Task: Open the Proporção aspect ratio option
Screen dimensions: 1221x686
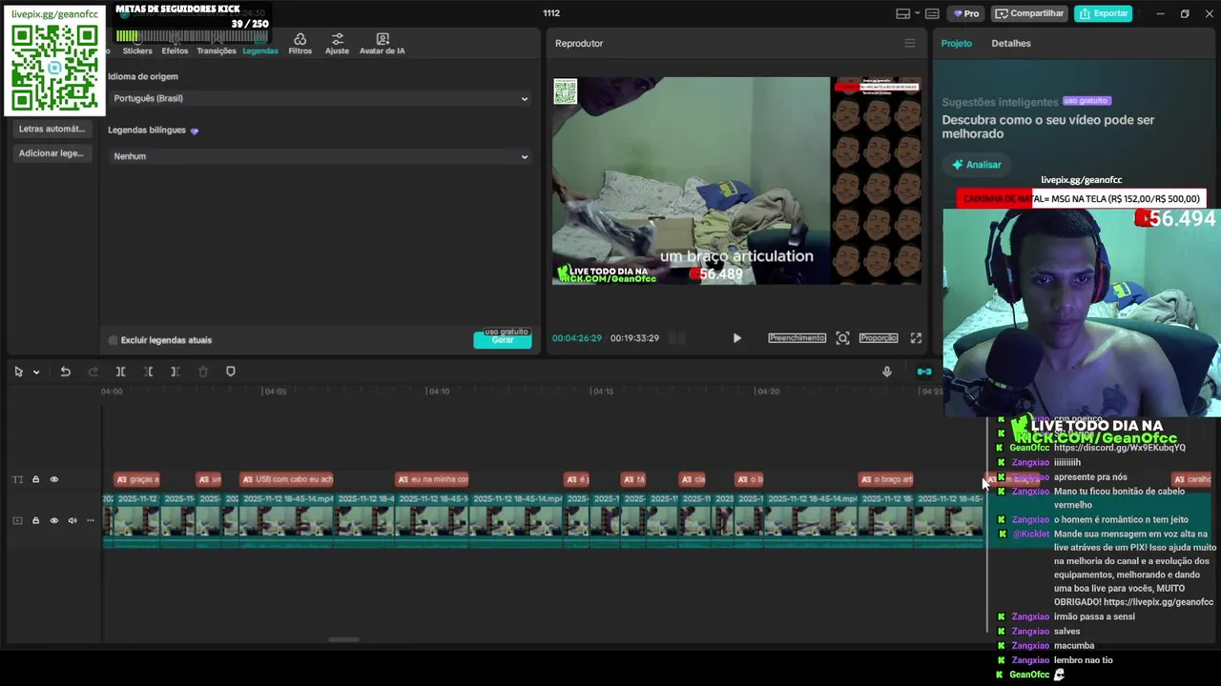Action: point(878,338)
